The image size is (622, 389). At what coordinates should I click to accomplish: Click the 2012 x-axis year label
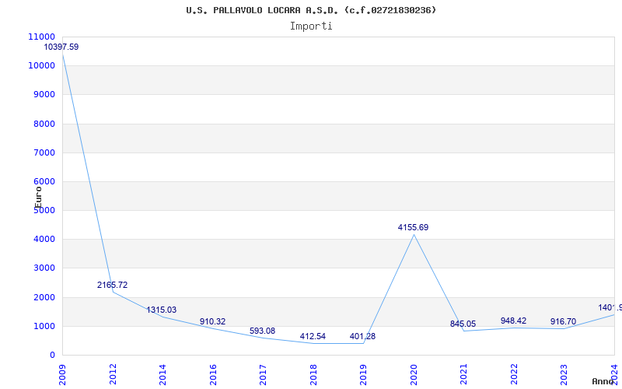click(x=113, y=374)
